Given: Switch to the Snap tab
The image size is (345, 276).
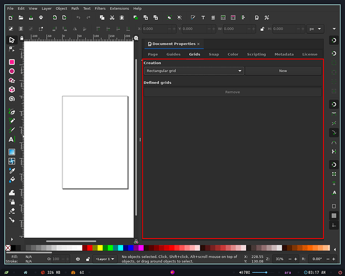Looking at the screenshot, I should 214,54.
